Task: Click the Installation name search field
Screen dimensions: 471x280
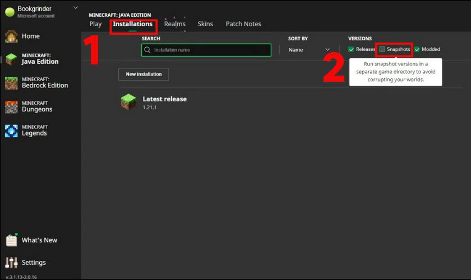Action: [x=206, y=50]
